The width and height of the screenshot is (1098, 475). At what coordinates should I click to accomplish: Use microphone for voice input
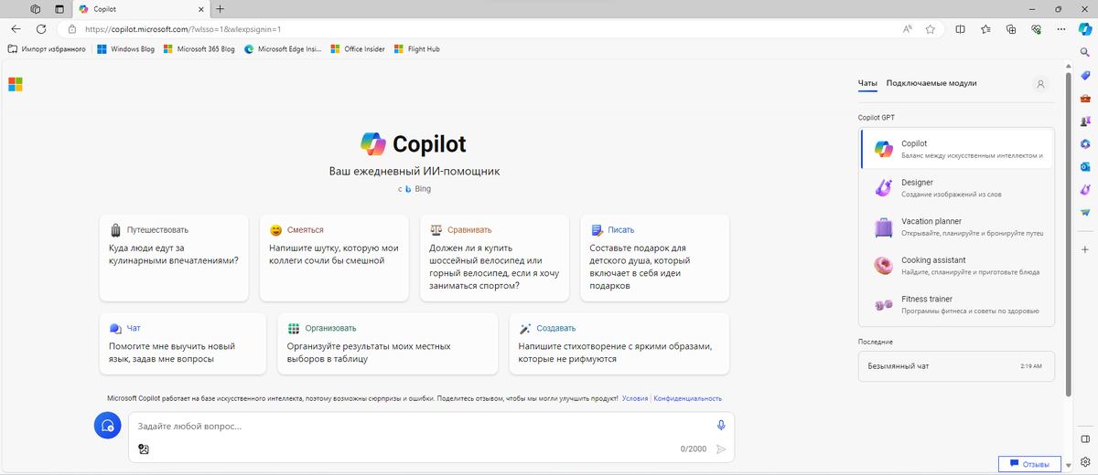coord(721,426)
